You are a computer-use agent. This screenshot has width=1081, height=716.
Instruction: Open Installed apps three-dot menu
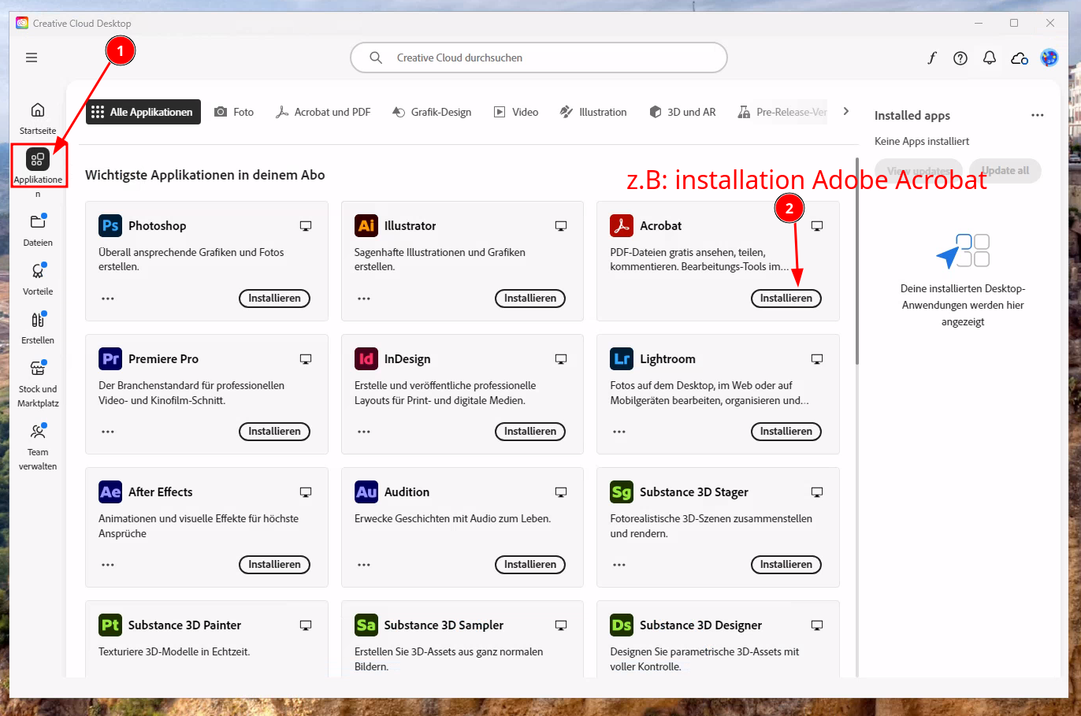(x=1037, y=115)
